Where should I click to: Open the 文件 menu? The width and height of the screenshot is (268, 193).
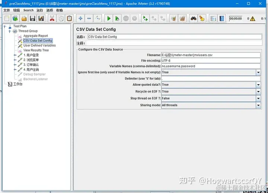(7, 10)
